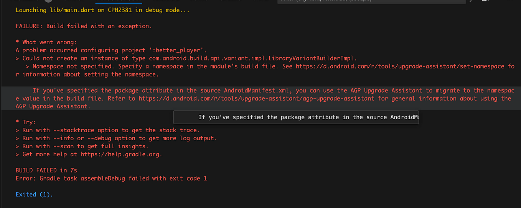Select the 'Gradle task assembleDebug failed' line
Image resolution: width=521 pixels, height=208 pixels.
point(111,179)
